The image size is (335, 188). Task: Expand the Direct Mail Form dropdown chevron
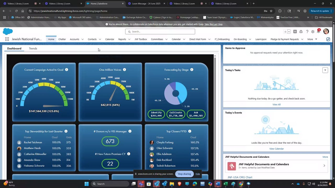209,39
